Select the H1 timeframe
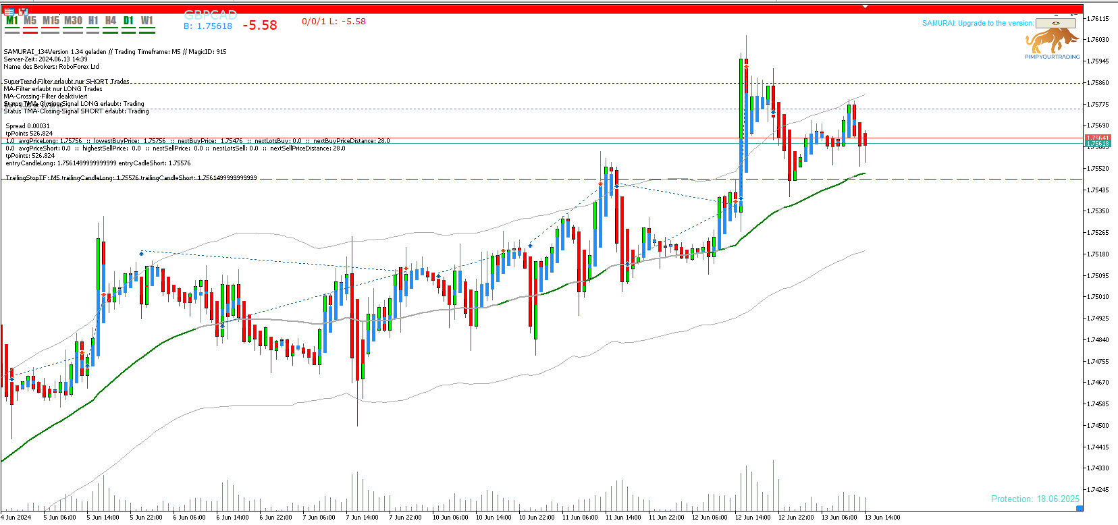 click(x=93, y=21)
